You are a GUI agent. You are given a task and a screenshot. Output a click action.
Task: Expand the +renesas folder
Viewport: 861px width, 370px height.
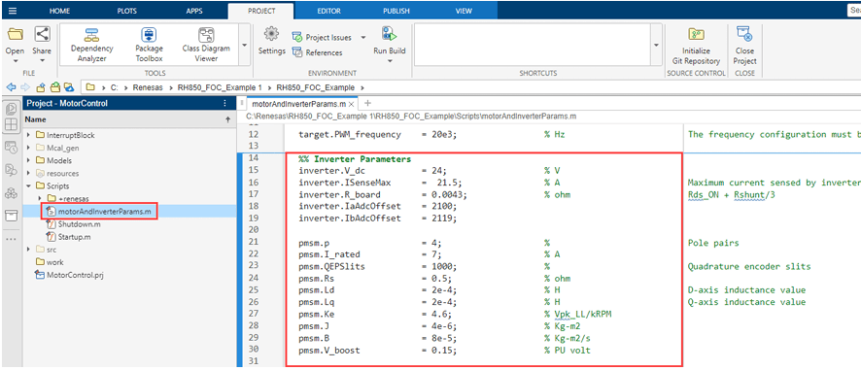tap(40, 198)
